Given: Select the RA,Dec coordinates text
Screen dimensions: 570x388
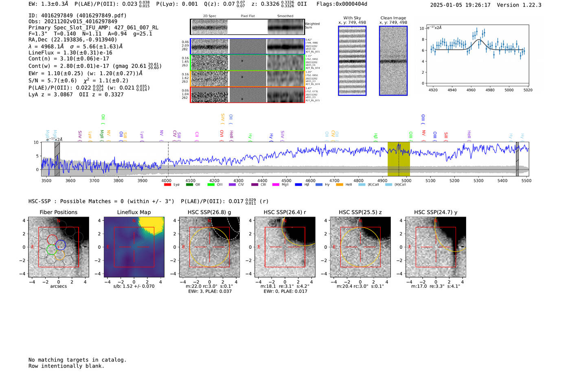Looking at the screenshot, I should 73,39.
